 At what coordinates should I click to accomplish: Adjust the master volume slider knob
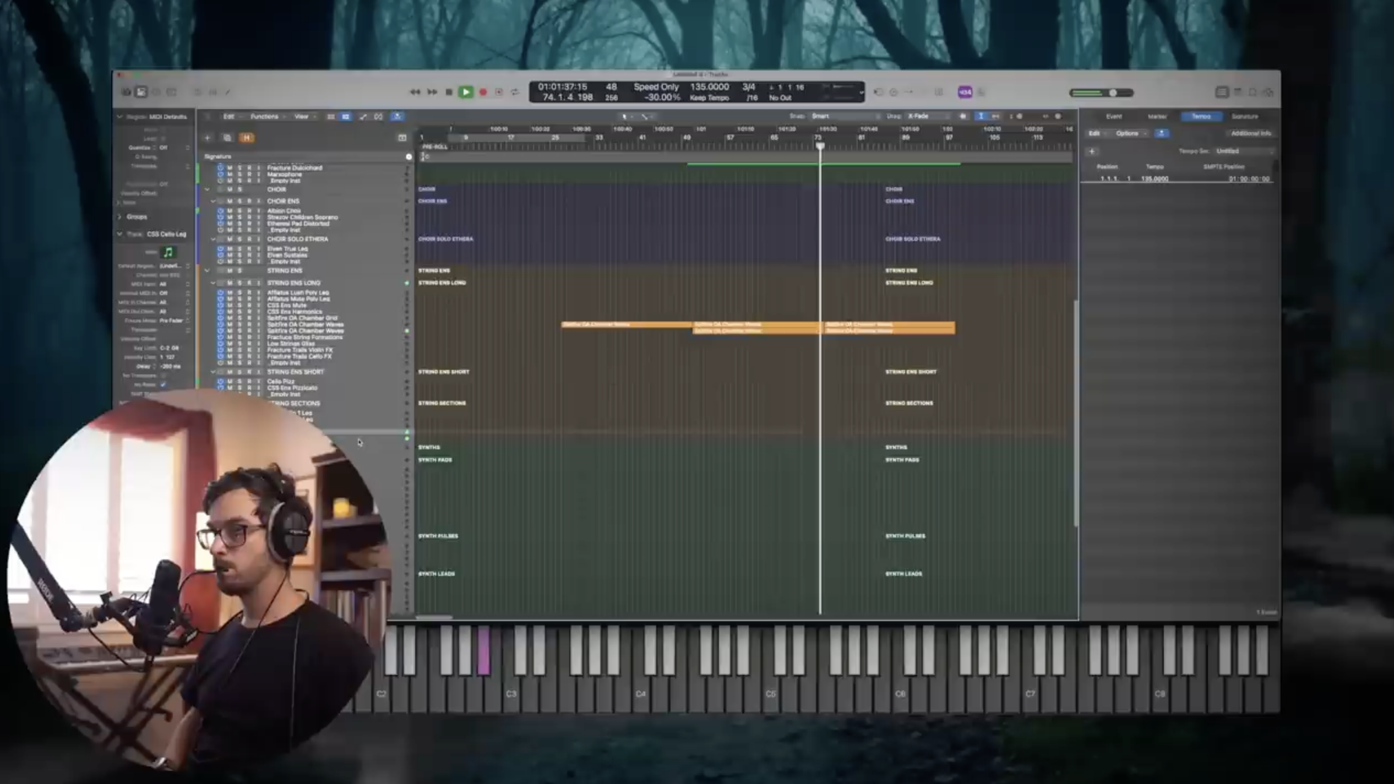pyautogui.click(x=1113, y=92)
